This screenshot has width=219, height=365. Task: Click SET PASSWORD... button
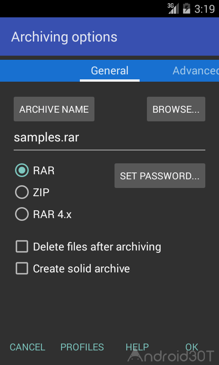point(160,176)
